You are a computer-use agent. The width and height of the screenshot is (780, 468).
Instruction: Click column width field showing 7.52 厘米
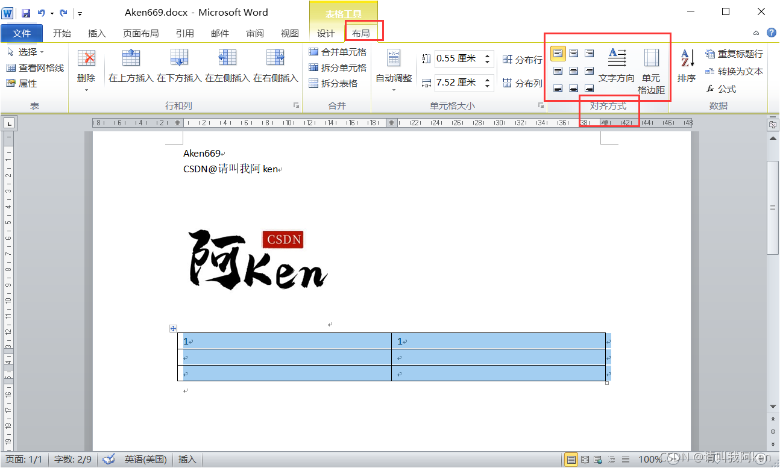[x=459, y=83]
